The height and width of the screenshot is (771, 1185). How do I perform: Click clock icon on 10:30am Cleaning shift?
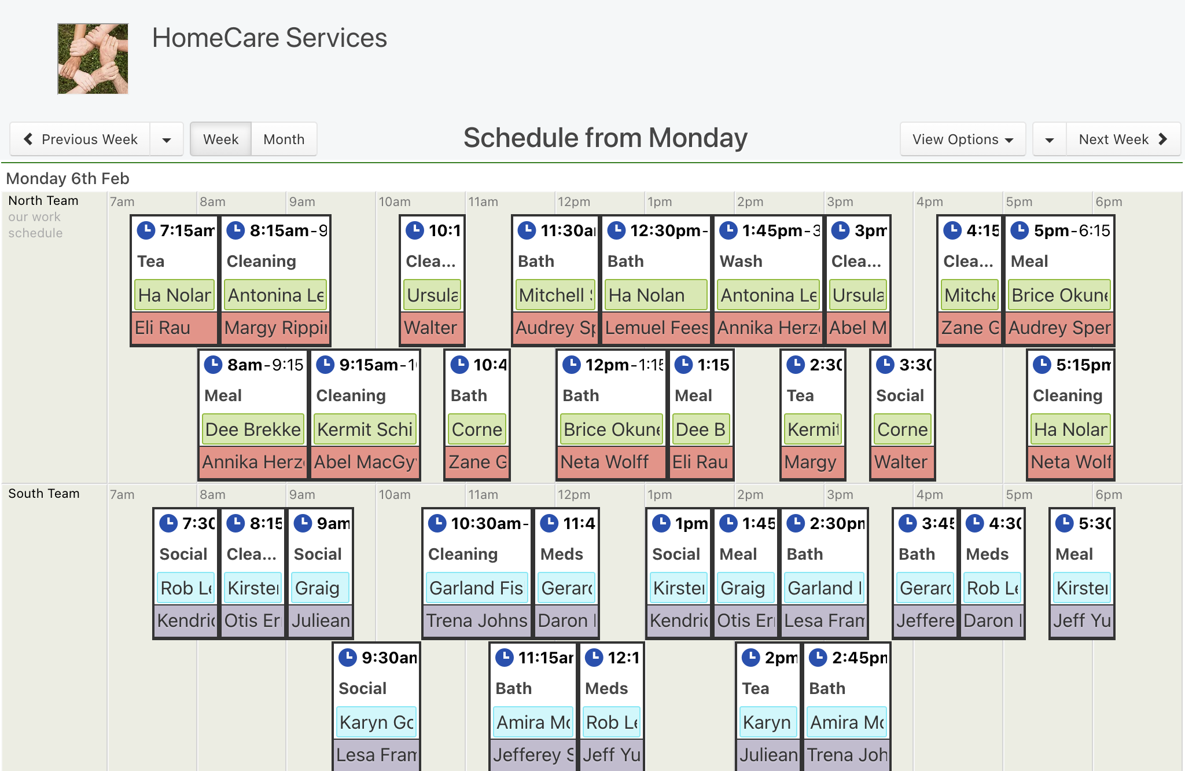tap(437, 523)
